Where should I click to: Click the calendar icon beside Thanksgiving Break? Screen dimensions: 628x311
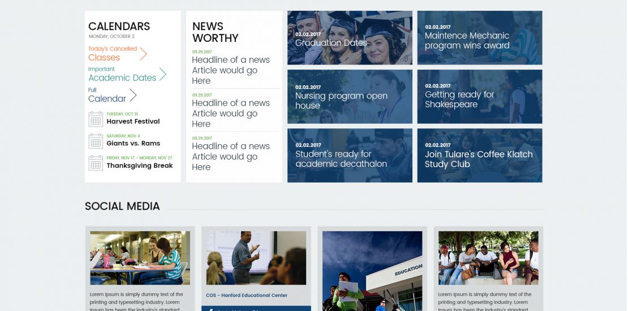pyautogui.click(x=96, y=163)
